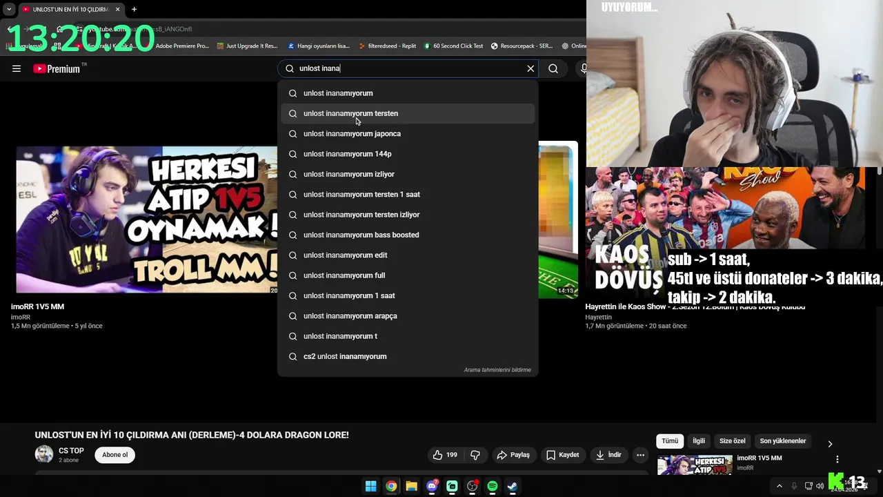
Task: Select 'unlost inanamıyorum t' suggestion
Action: point(408,336)
